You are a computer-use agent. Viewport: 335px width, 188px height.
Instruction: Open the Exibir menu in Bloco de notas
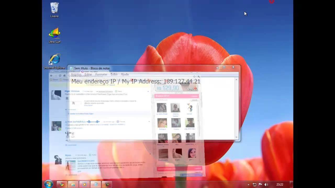tap(114, 74)
